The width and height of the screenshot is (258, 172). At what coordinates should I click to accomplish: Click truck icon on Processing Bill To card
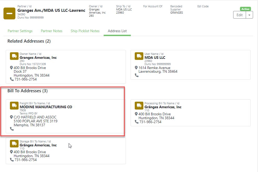click(139, 105)
